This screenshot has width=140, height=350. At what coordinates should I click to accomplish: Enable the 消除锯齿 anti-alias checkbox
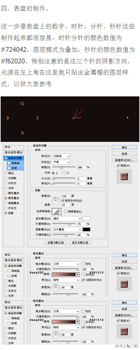point(66,211)
